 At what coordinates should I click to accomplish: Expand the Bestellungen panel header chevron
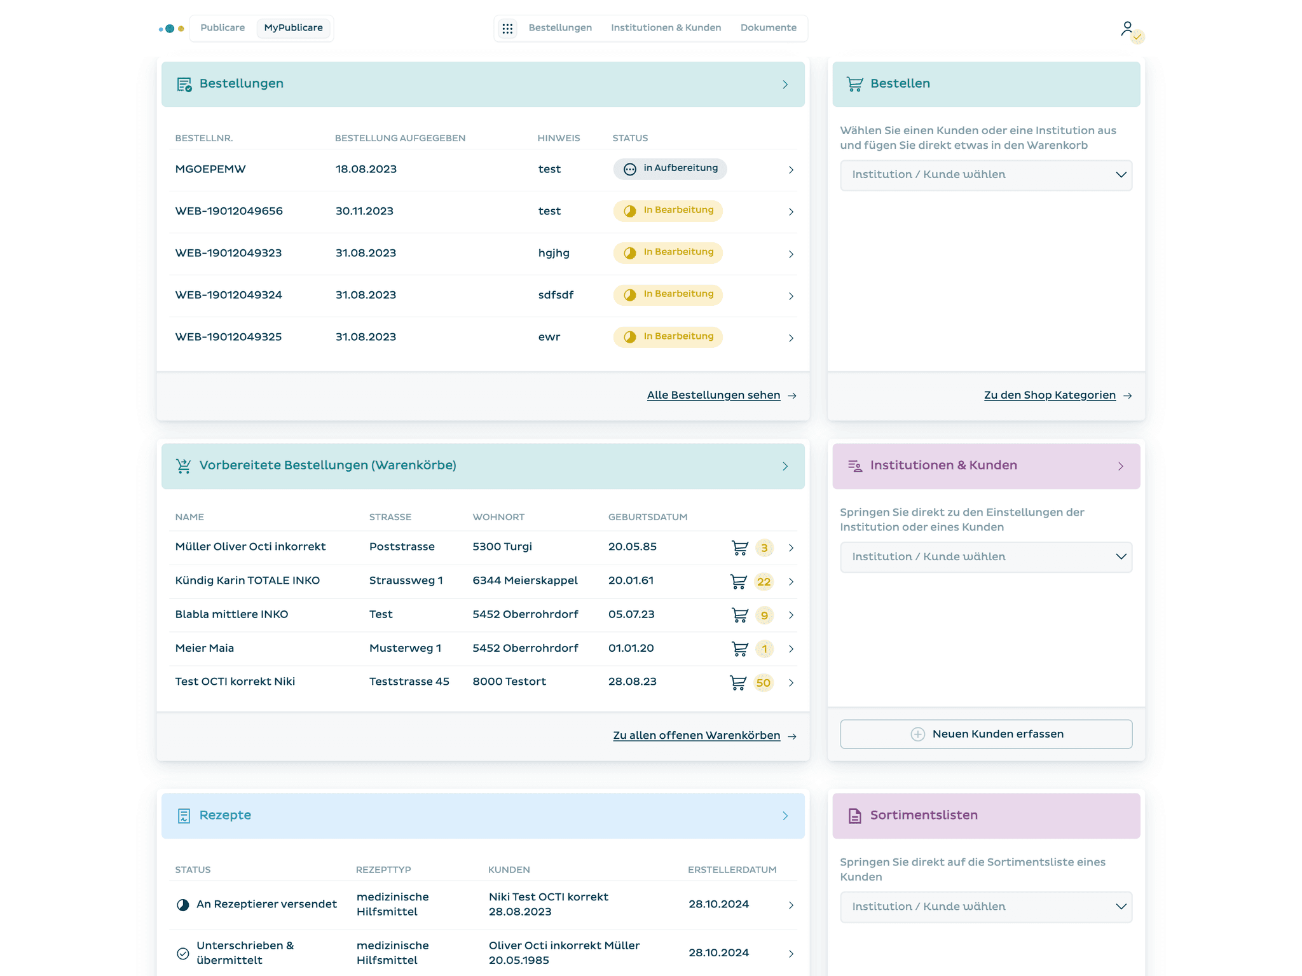785,85
